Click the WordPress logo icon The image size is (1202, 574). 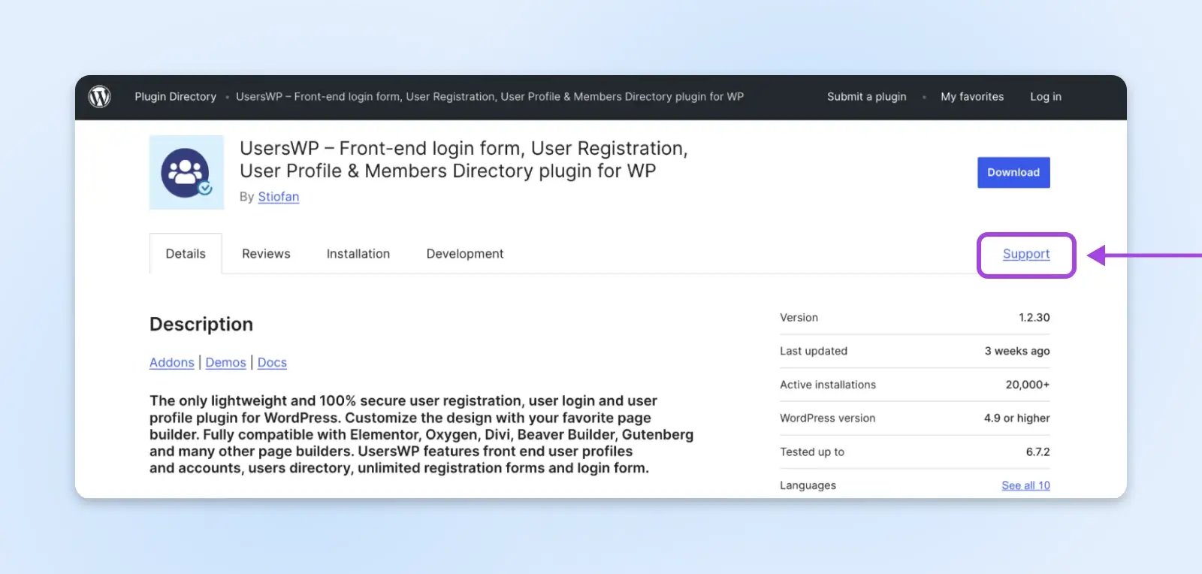coord(99,97)
